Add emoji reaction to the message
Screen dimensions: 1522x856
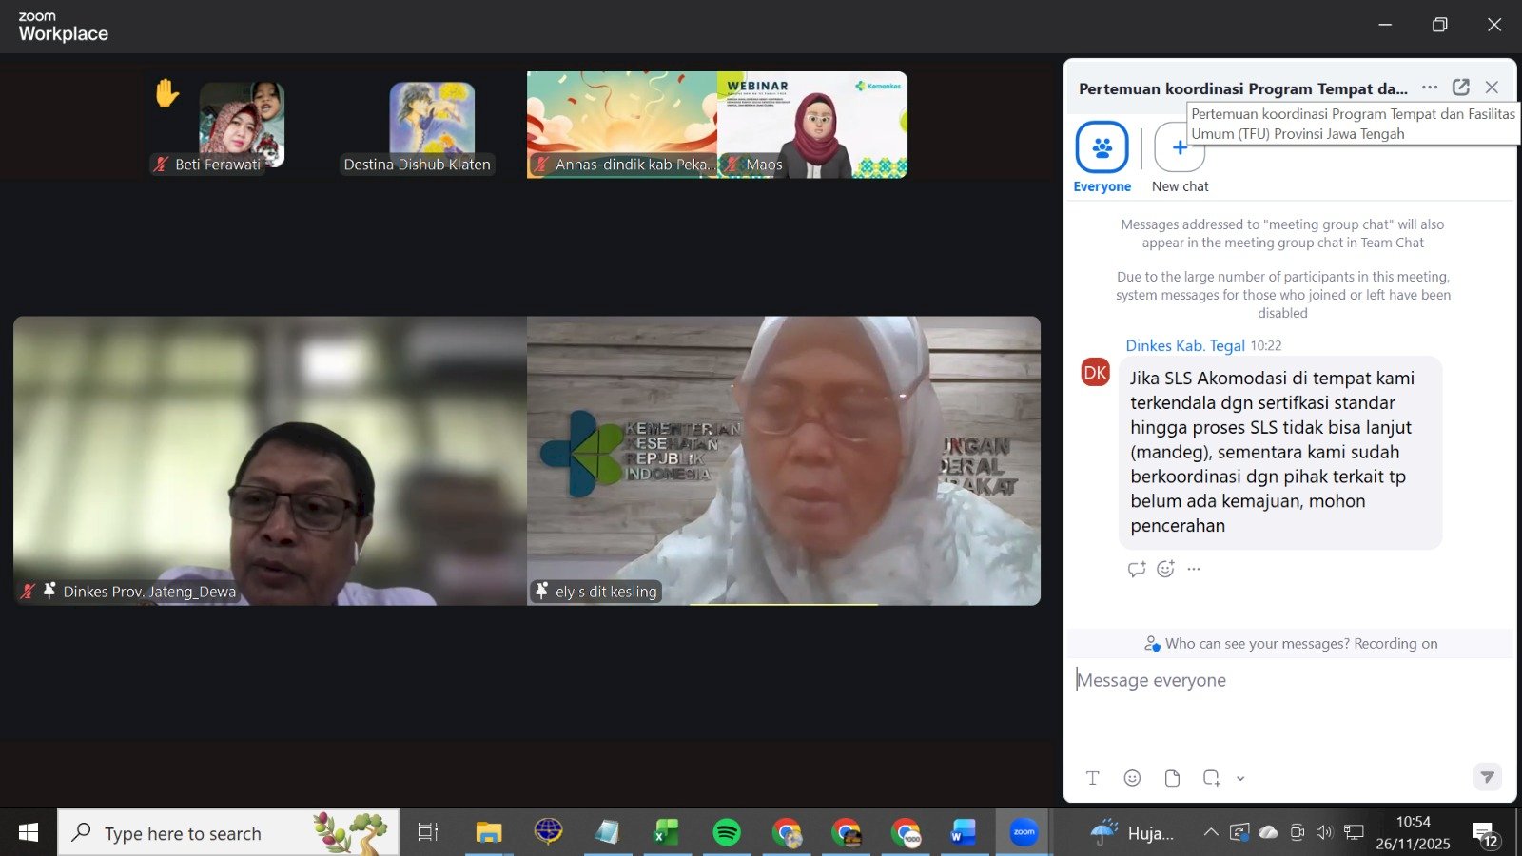1165,569
